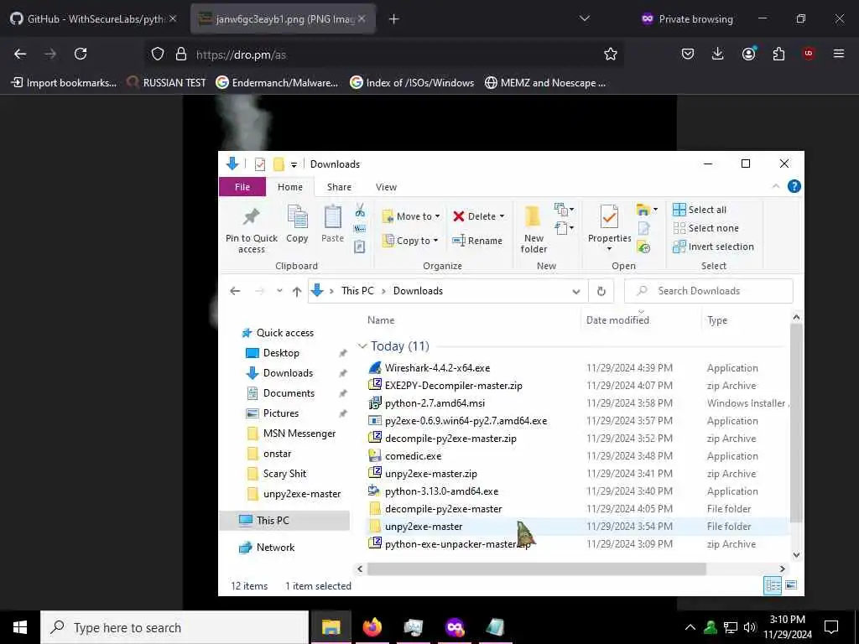
Task: Click Explorer's Up one level arrow
Action: point(296,291)
